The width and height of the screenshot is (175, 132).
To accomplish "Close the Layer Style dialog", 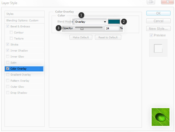I will (167, 2).
